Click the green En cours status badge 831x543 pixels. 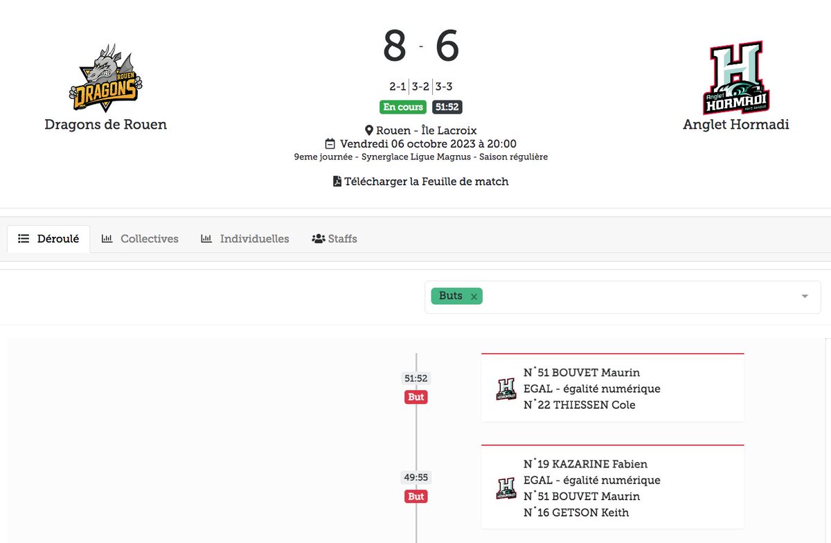pos(403,107)
